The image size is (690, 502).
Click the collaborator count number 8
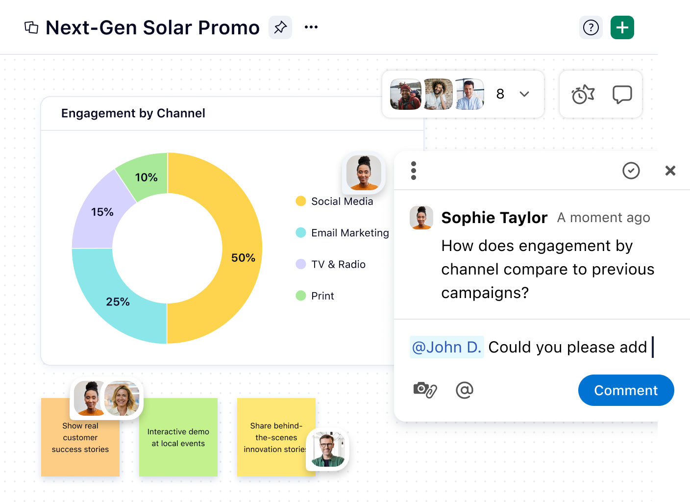click(x=500, y=94)
